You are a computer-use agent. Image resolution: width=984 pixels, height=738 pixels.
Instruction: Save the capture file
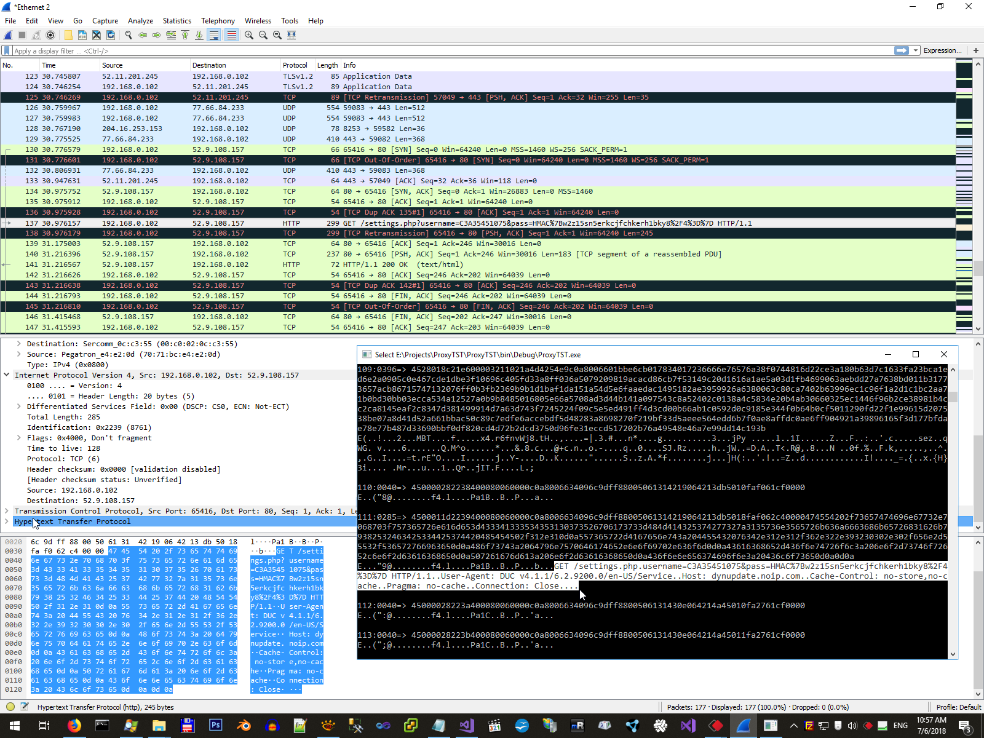click(x=82, y=35)
